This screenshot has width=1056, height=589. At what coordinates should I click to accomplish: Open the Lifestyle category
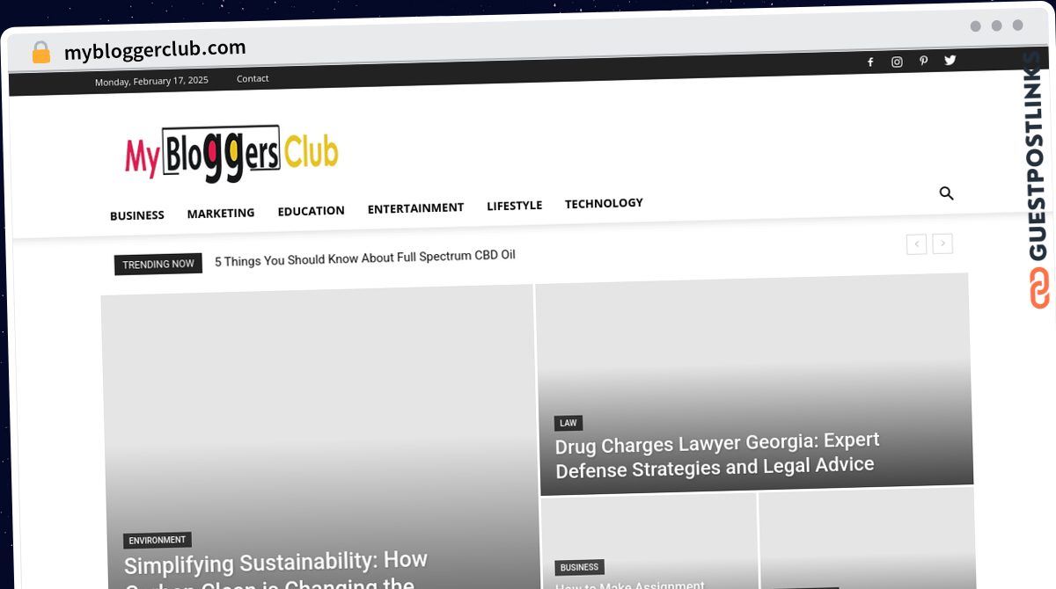point(514,206)
